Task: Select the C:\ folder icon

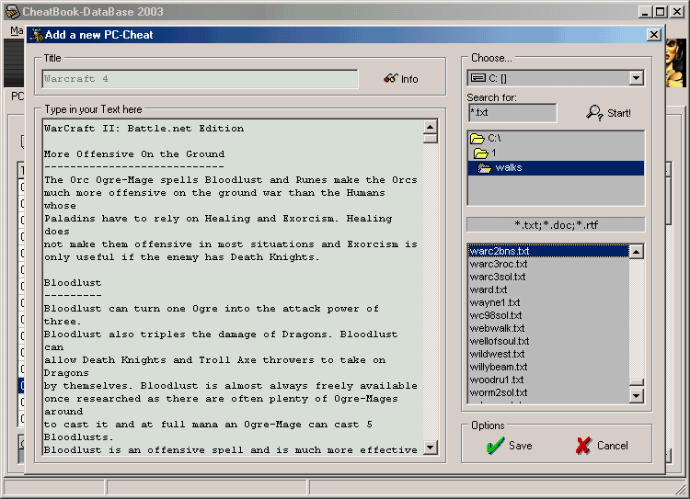Action: (x=477, y=139)
